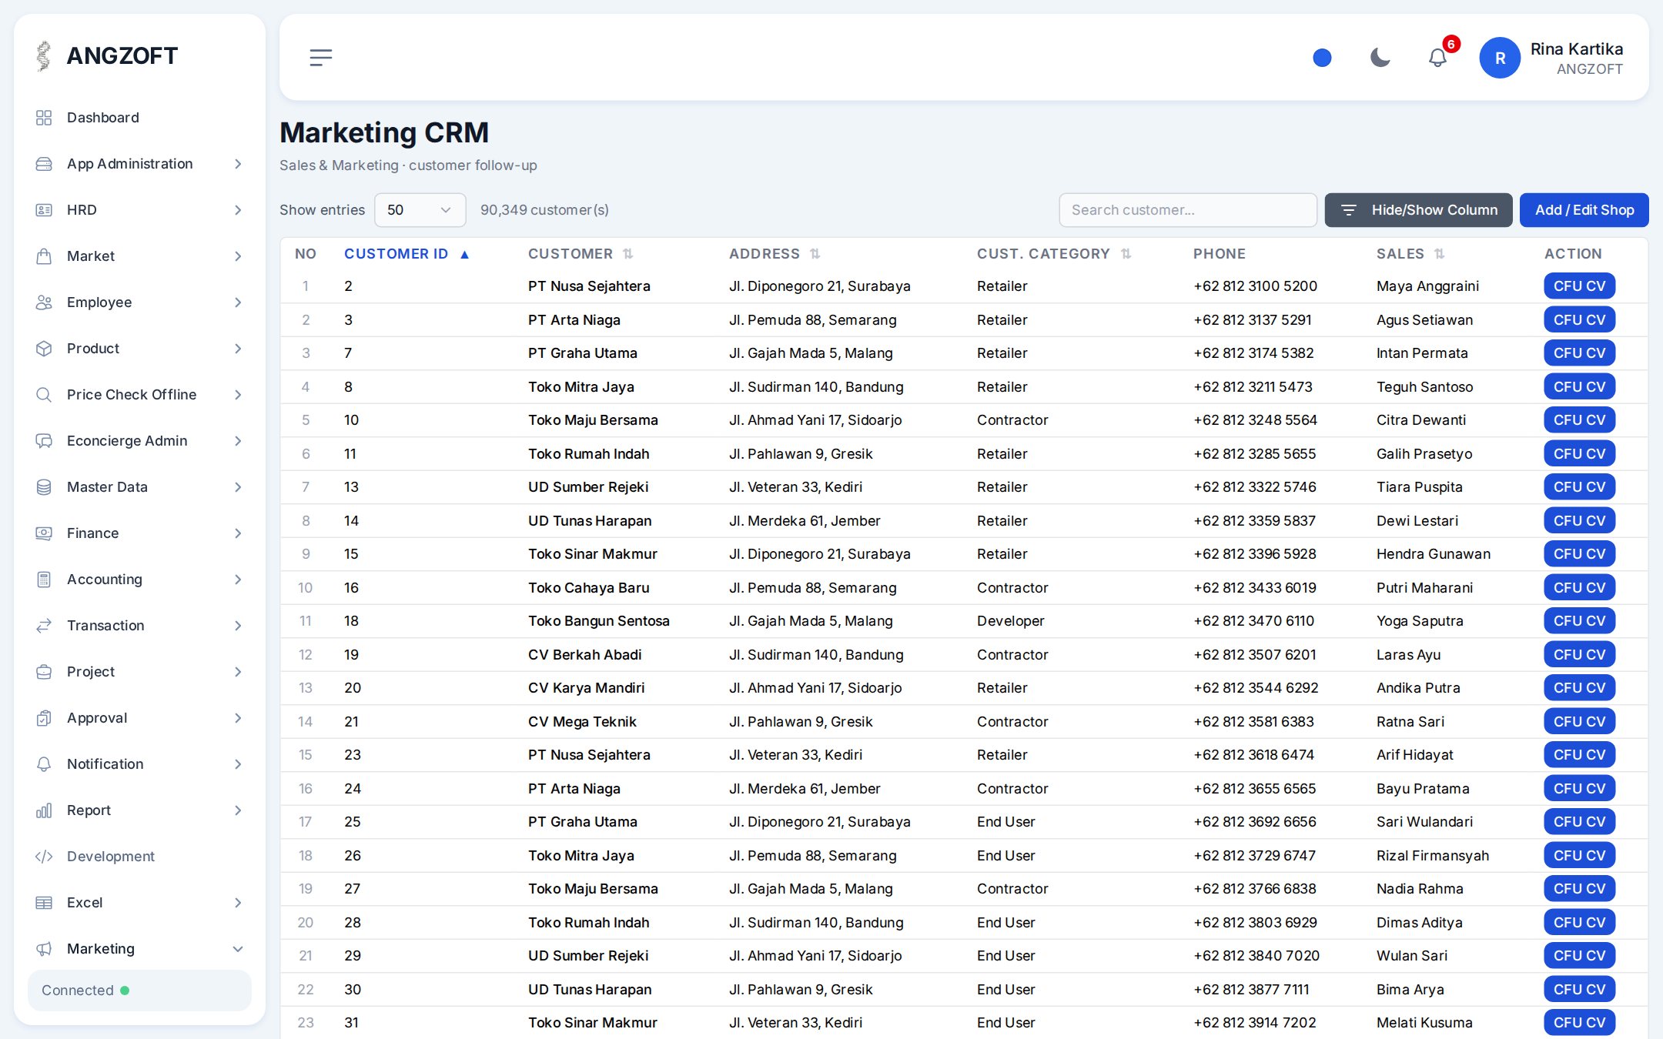Click CFU CV for customer ID 2
Viewport: 1663px width, 1039px height.
coord(1579,286)
